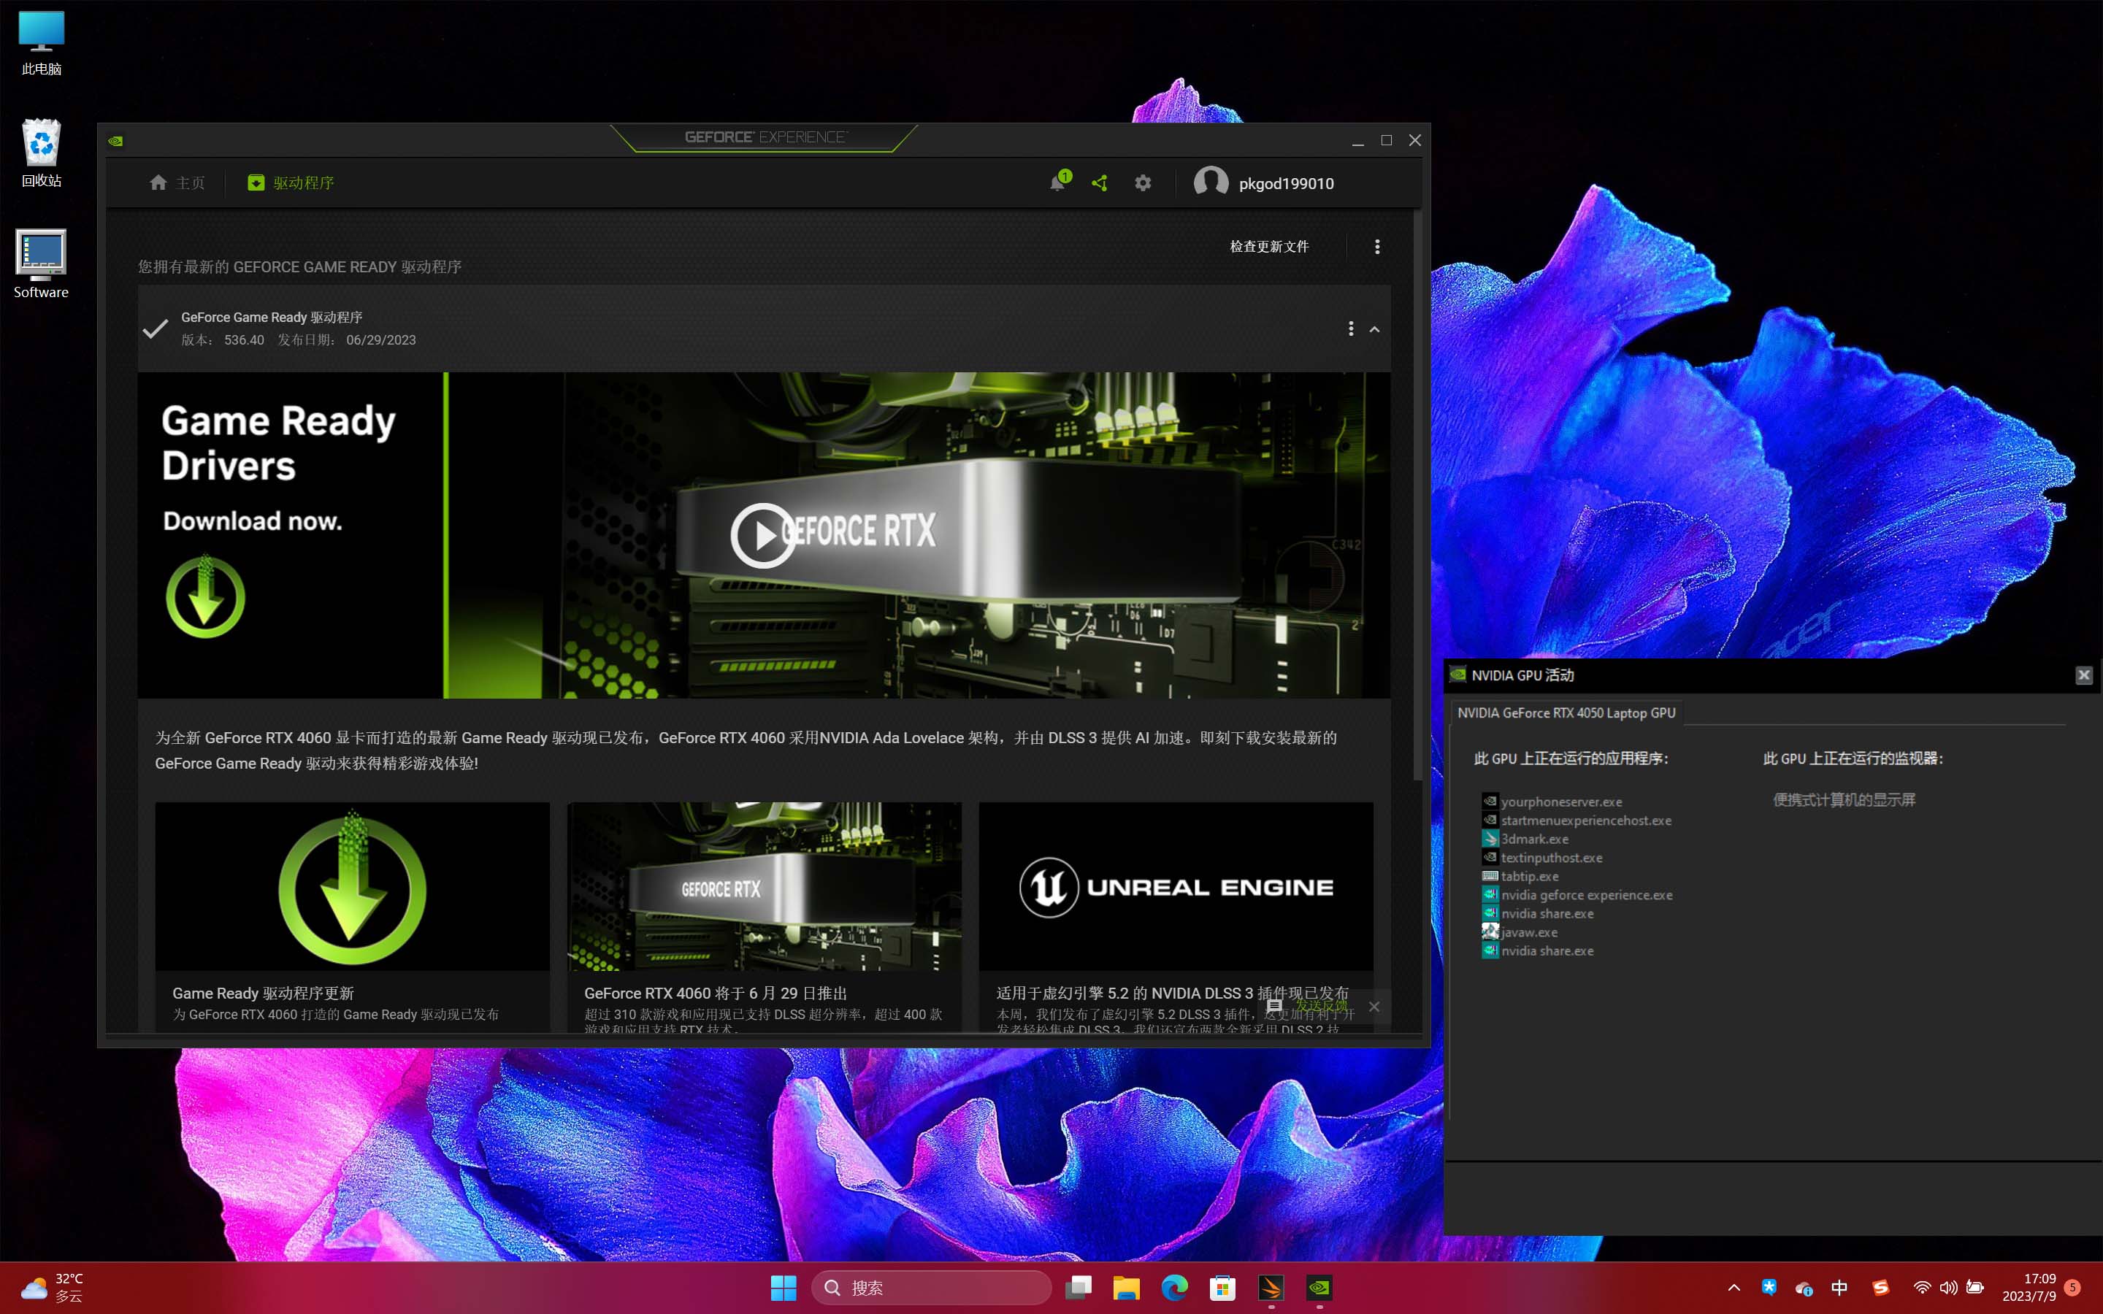Open the Unreal Engine article thumbnail
The height and width of the screenshot is (1314, 2103).
pos(1176,886)
